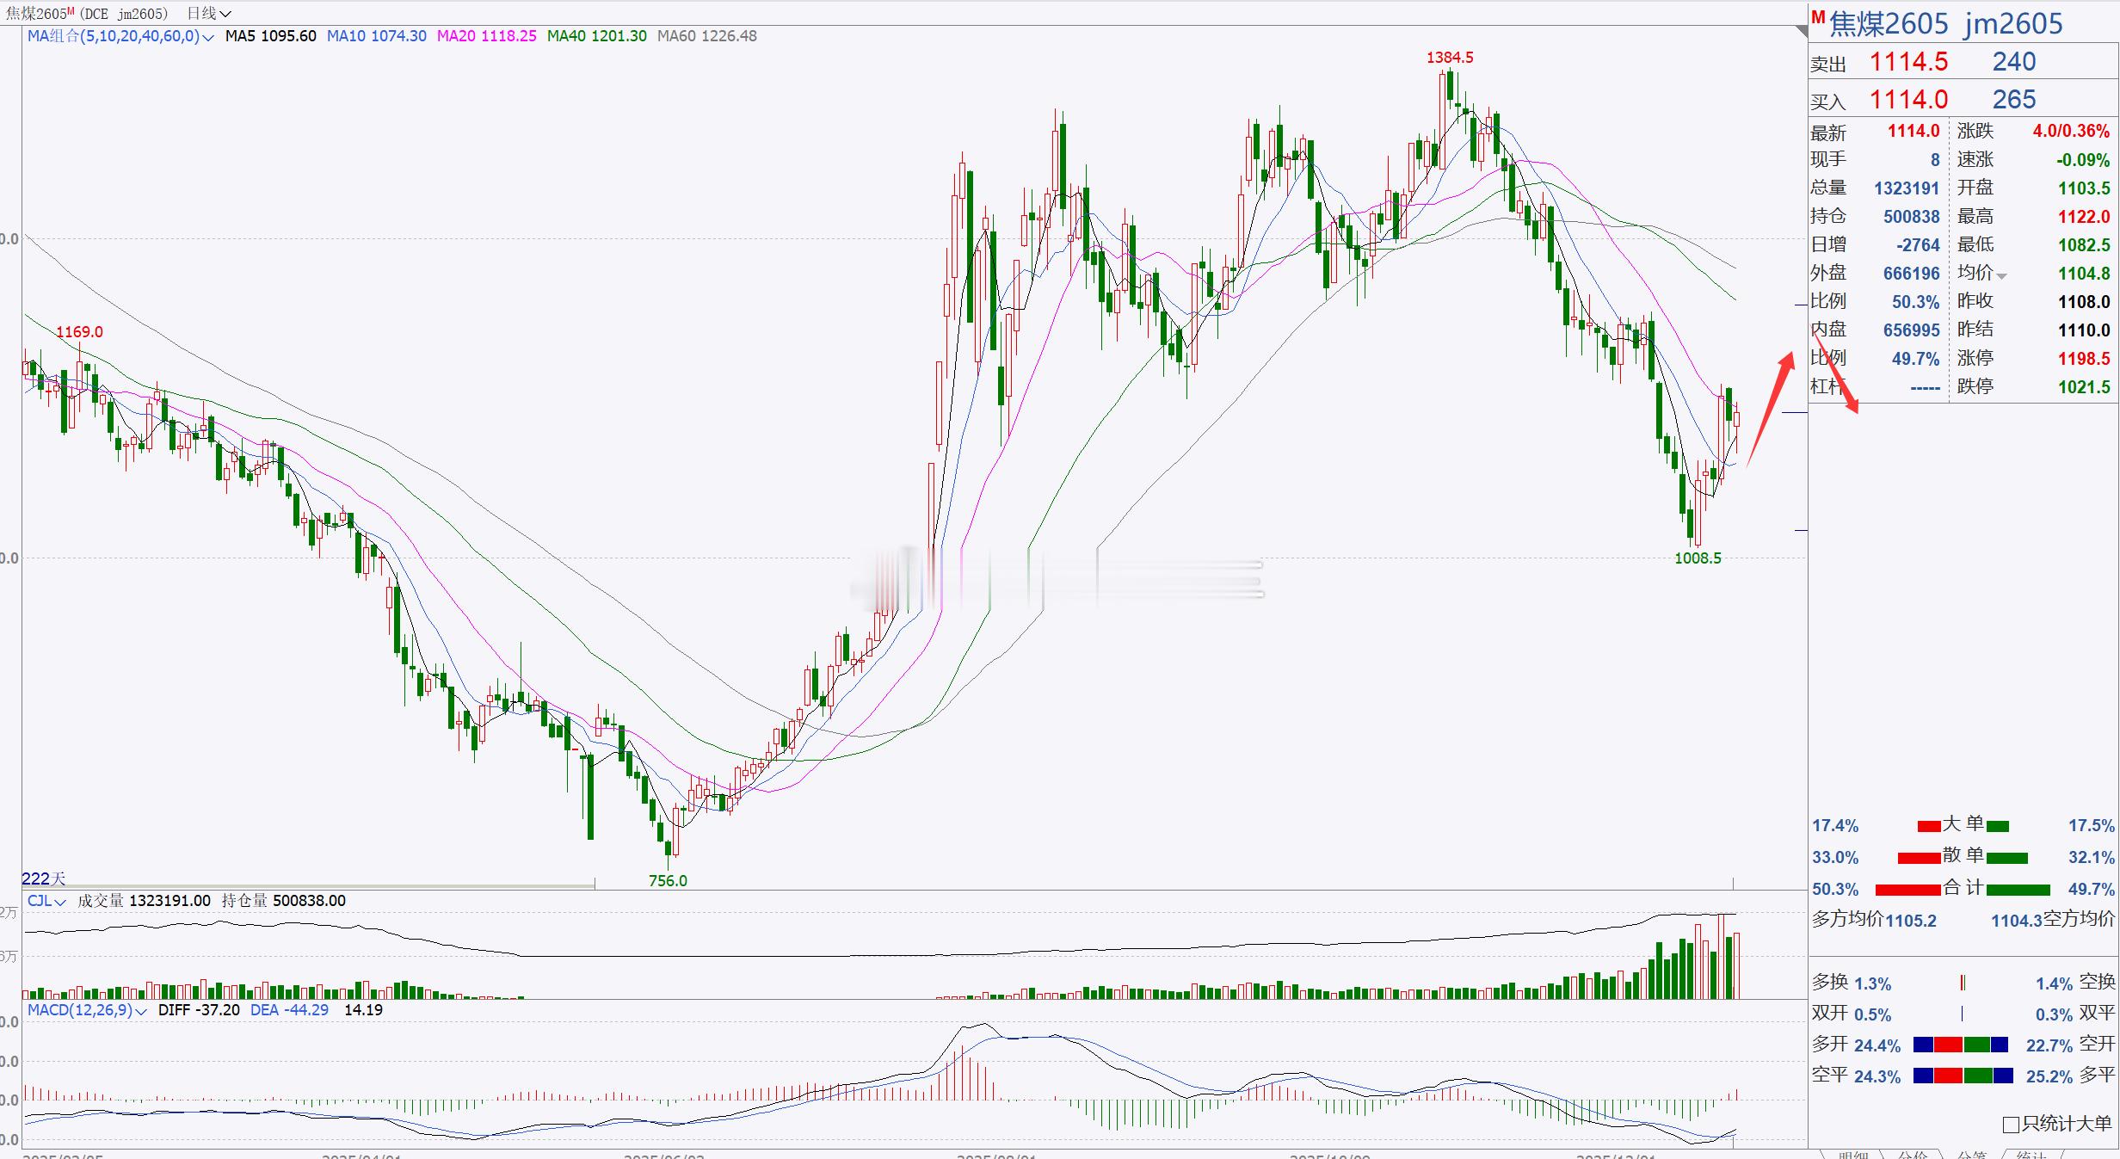Click the 卖出 price 1114.5

coord(1908,62)
